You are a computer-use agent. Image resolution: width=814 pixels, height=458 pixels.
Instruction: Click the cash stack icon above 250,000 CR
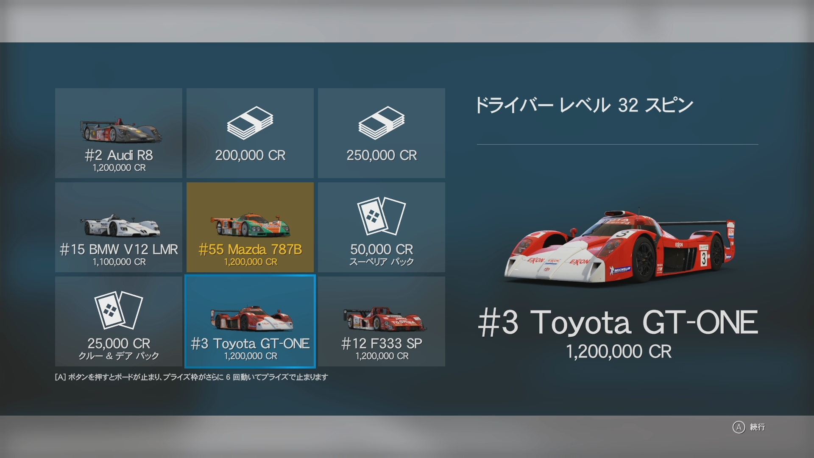(382, 123)
